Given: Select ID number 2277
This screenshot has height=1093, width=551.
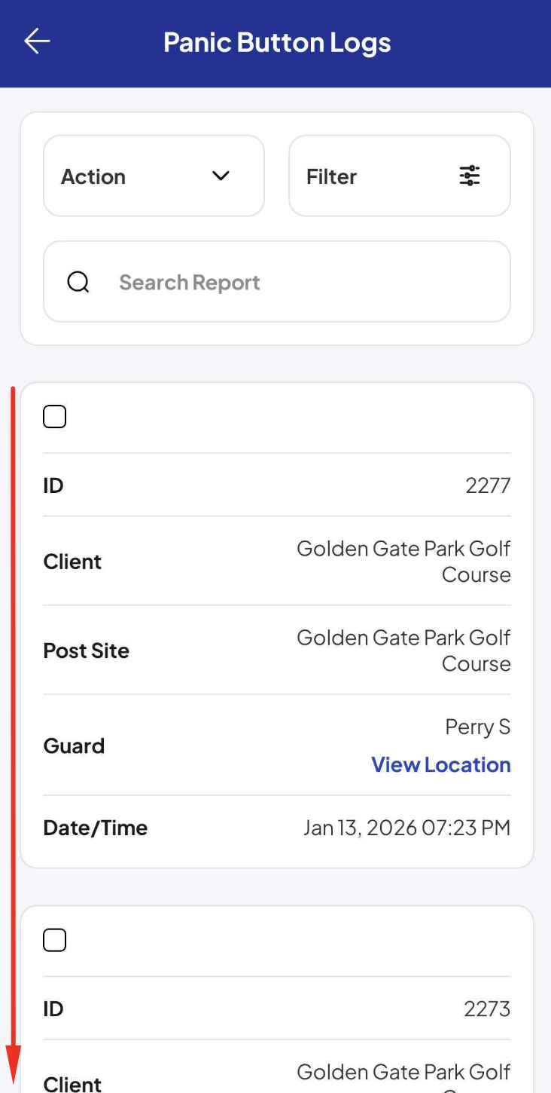Looking at the screenshot, I should click(x=488, y=485).
